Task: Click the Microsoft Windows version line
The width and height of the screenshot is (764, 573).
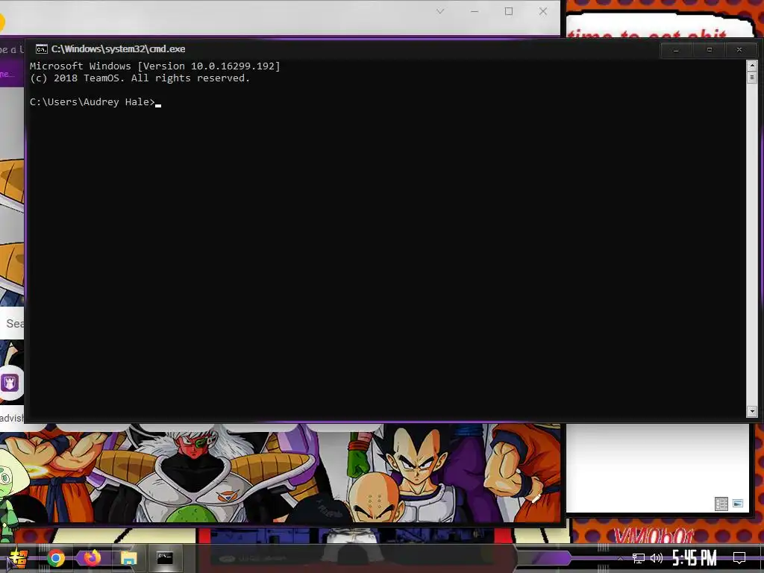Action: [155, 66]
